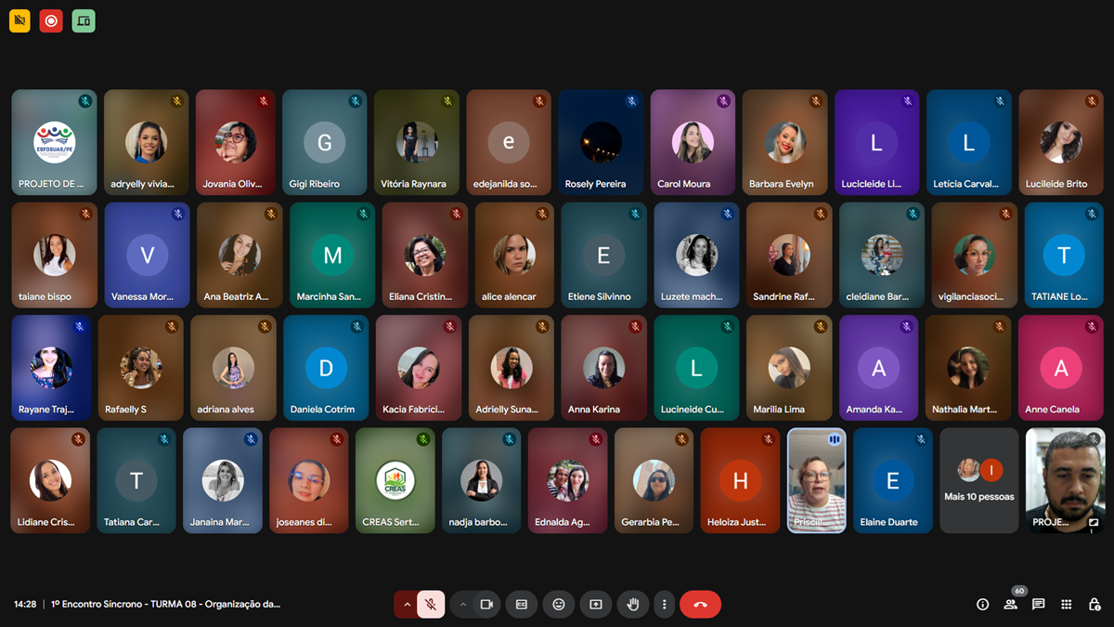The height and width of the screenshot is (627, 1114).
Task: Unmute the microphone
Action: [x=431, y=604]
